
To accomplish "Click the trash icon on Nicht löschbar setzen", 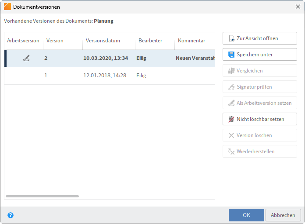I will click(x=231, y=119).
